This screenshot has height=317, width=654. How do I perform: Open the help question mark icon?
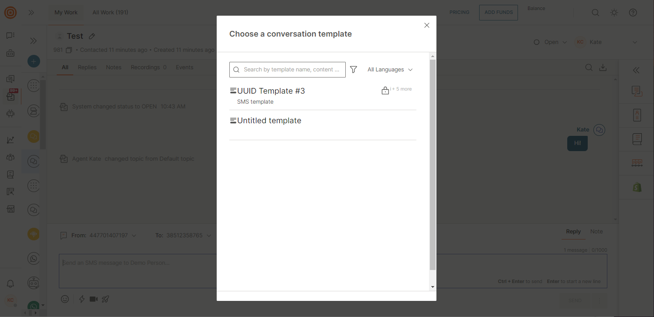[x=633, y=13]
